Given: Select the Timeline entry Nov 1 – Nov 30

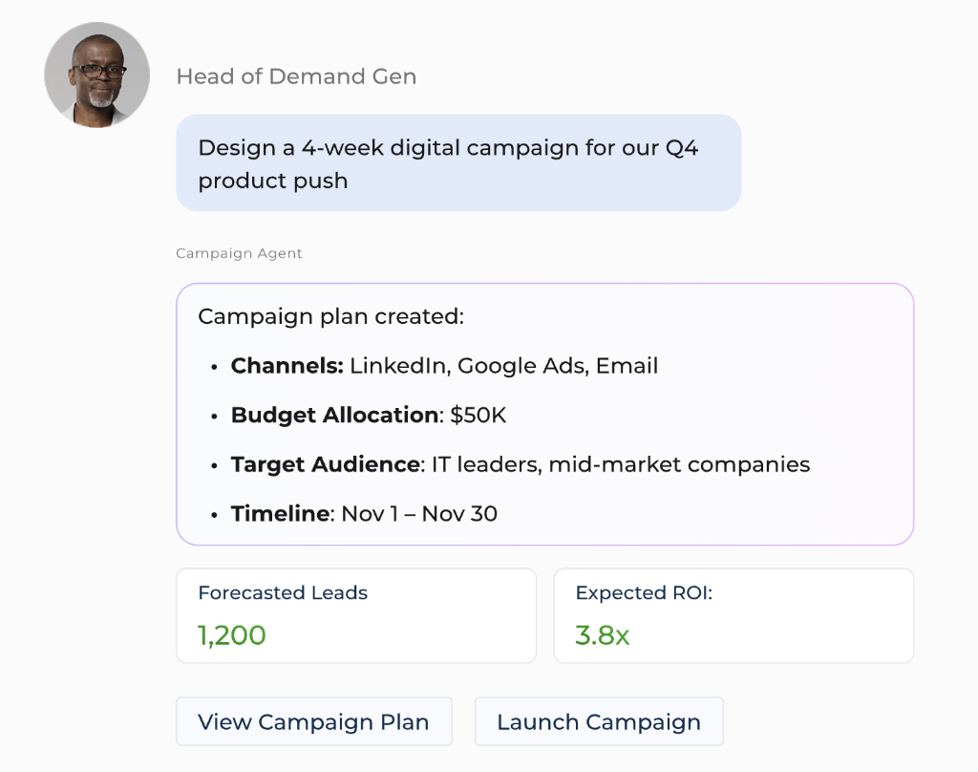Looking at the screenshot, I should [x=363, y=513].
